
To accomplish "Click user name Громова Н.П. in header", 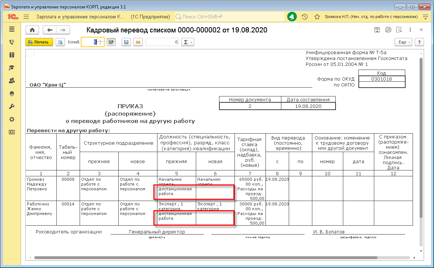I will coord(371,17).
